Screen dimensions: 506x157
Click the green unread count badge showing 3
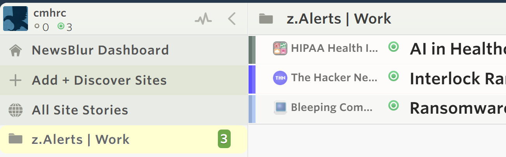click(x=224, y=139)
